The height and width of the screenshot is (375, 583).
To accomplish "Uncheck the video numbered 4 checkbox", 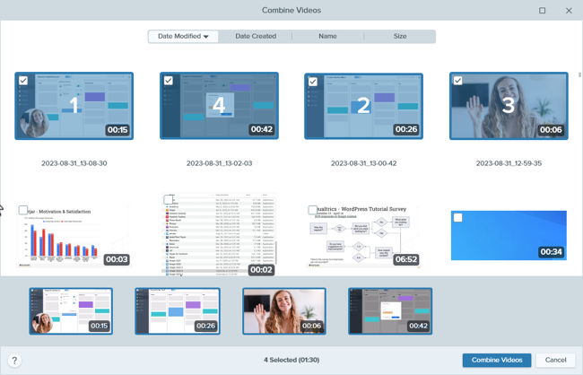I will (x=169, y=81).
